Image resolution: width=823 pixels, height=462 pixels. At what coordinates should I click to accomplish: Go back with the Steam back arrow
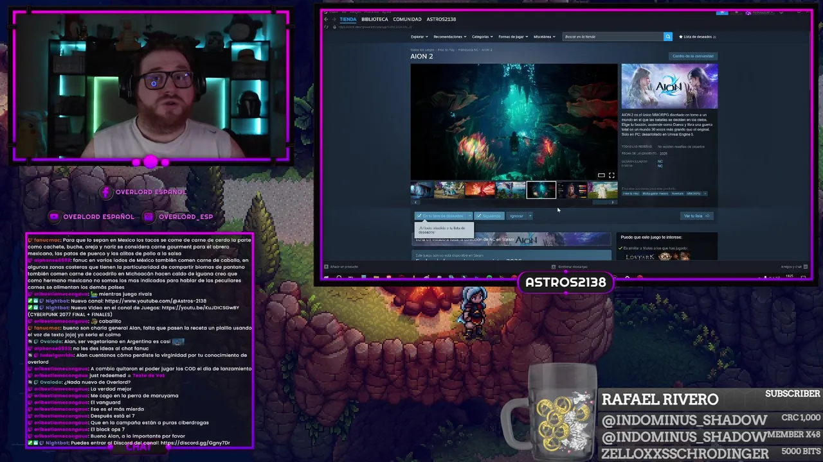click(326, 19)
